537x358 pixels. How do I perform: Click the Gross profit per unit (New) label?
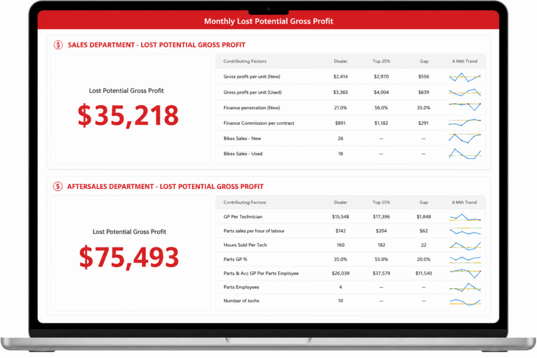pyautogui.click(x=252, y=77)
